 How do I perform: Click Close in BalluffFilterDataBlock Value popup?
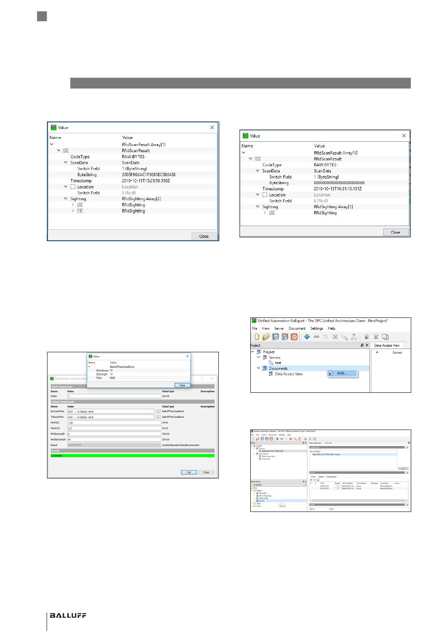(182, 385)
